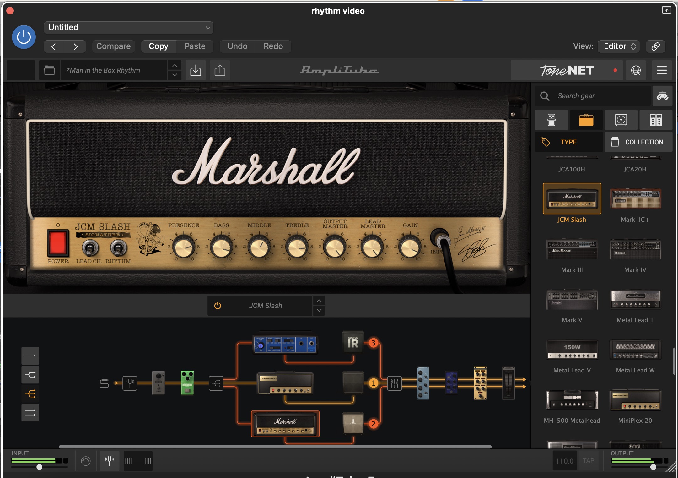Step preset down with the chevron
The width and height of the screenshot is (678, 478).
(x=175, y=75)
